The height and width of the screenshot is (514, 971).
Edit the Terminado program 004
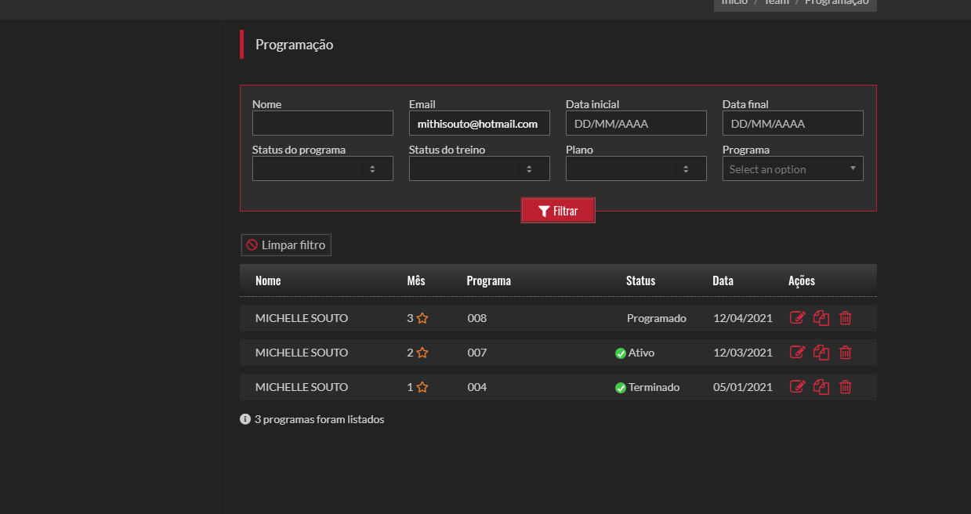click(x=797, y=387)
